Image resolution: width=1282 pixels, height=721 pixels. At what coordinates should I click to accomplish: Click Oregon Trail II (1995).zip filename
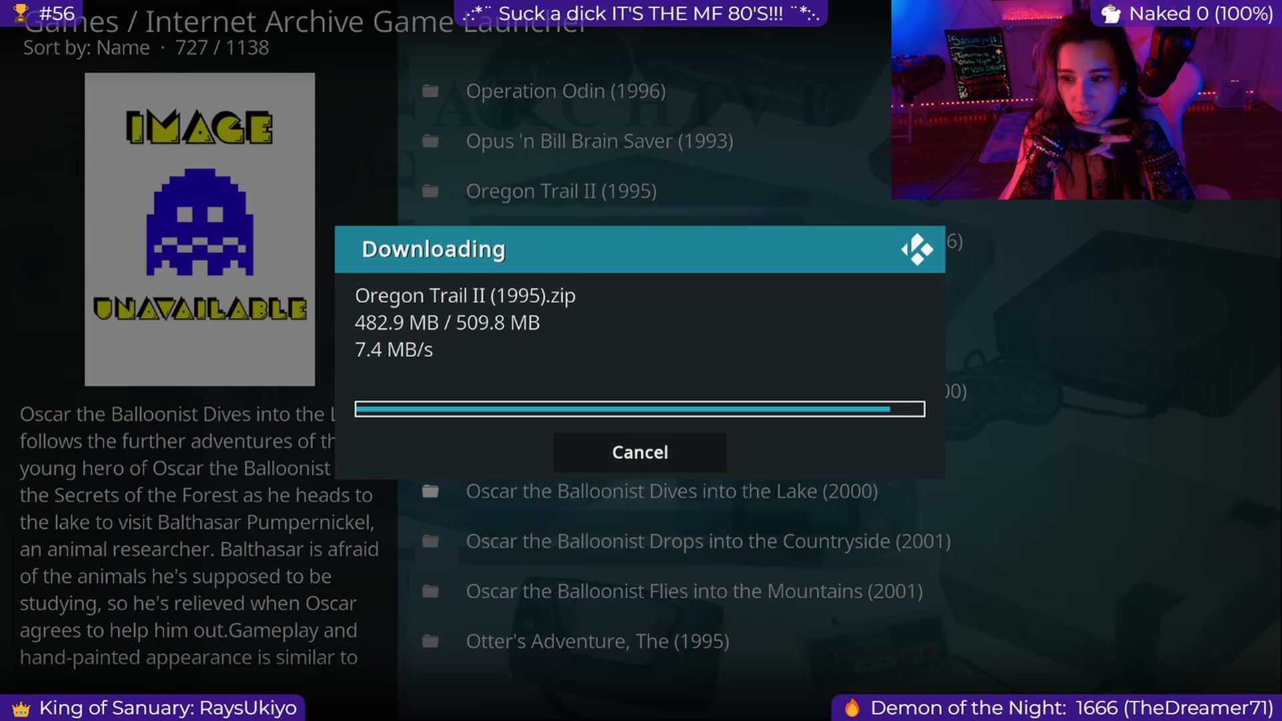coord(465,295)
